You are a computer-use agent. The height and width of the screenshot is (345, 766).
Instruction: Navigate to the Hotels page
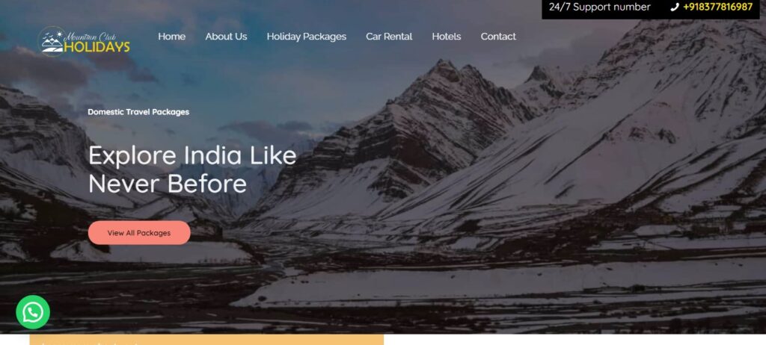[446, 37]
